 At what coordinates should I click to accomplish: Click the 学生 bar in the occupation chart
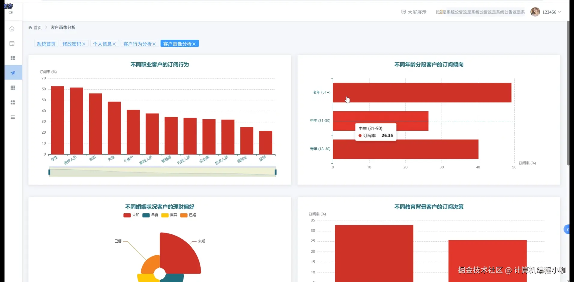pos(58,120)
